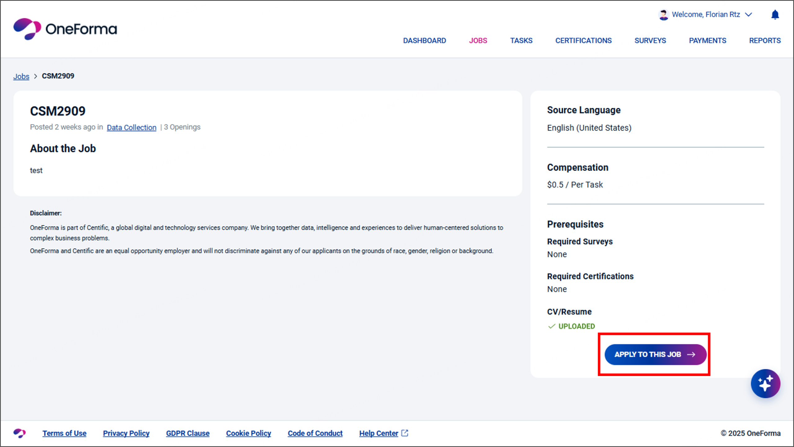Open the Privacy Policy footer link
The width and height of the screenshot is (794, 447).
click(x=126, y=433)
